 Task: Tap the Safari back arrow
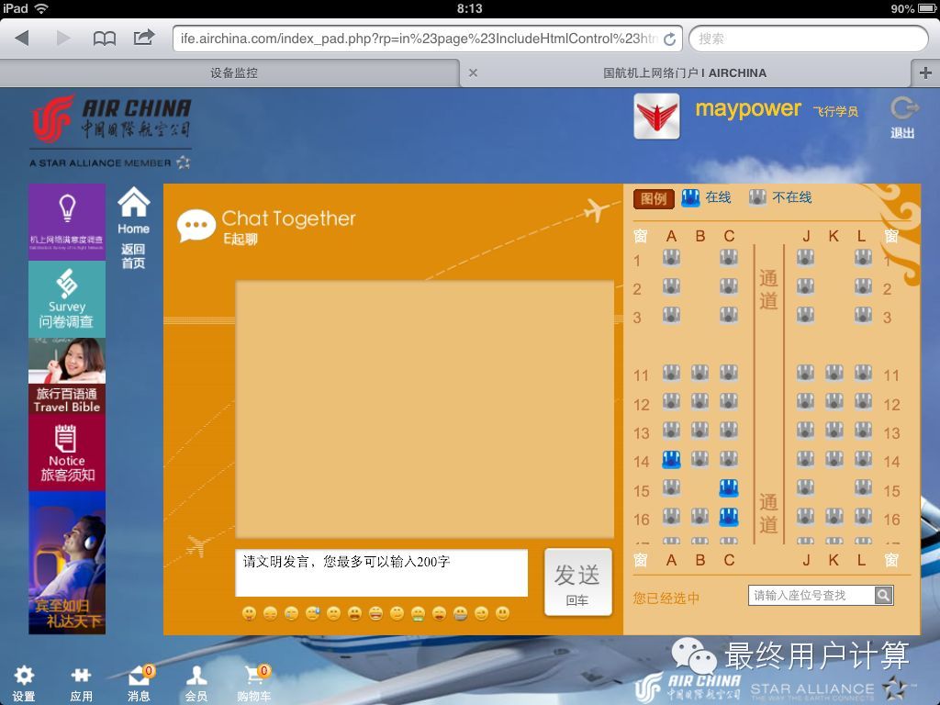click(23, 39)
